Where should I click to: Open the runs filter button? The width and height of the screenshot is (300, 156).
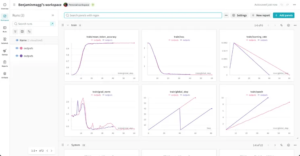[x=15, y=32]
